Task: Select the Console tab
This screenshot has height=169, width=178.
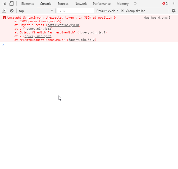Action: (46, 4)
